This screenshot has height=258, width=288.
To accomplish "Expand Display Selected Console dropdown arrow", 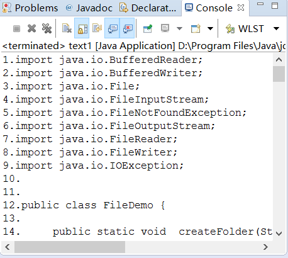I will pyautogui.click(x=179, y=28).
